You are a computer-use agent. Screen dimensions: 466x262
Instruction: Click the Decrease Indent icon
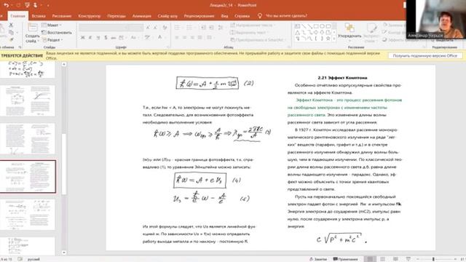point(203,28)
